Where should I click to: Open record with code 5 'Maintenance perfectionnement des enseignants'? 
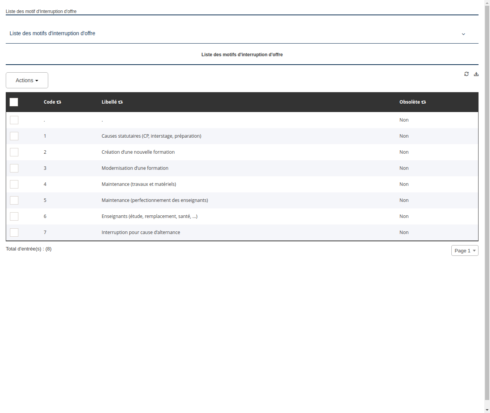(x=155, y=200)
